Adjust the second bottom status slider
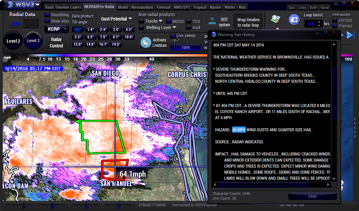The height and width of the screenshot is (211, 359). 52,205
